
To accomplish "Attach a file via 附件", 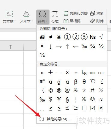I will (x=97, y=21).
